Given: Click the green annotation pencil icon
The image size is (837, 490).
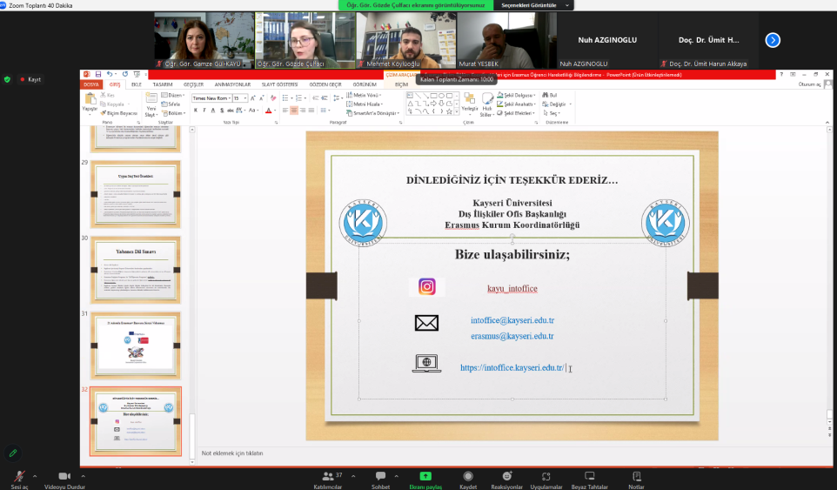Looking at the screenshot, I should click(13, 453).
